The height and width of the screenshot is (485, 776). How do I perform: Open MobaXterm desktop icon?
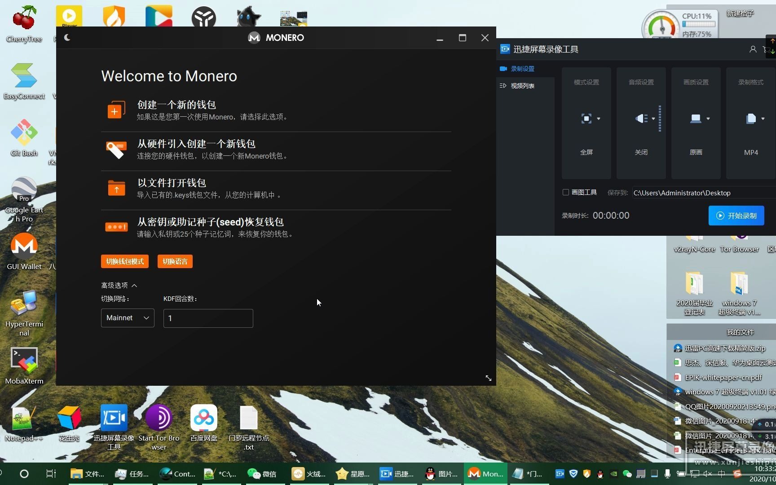coord(24,366)
